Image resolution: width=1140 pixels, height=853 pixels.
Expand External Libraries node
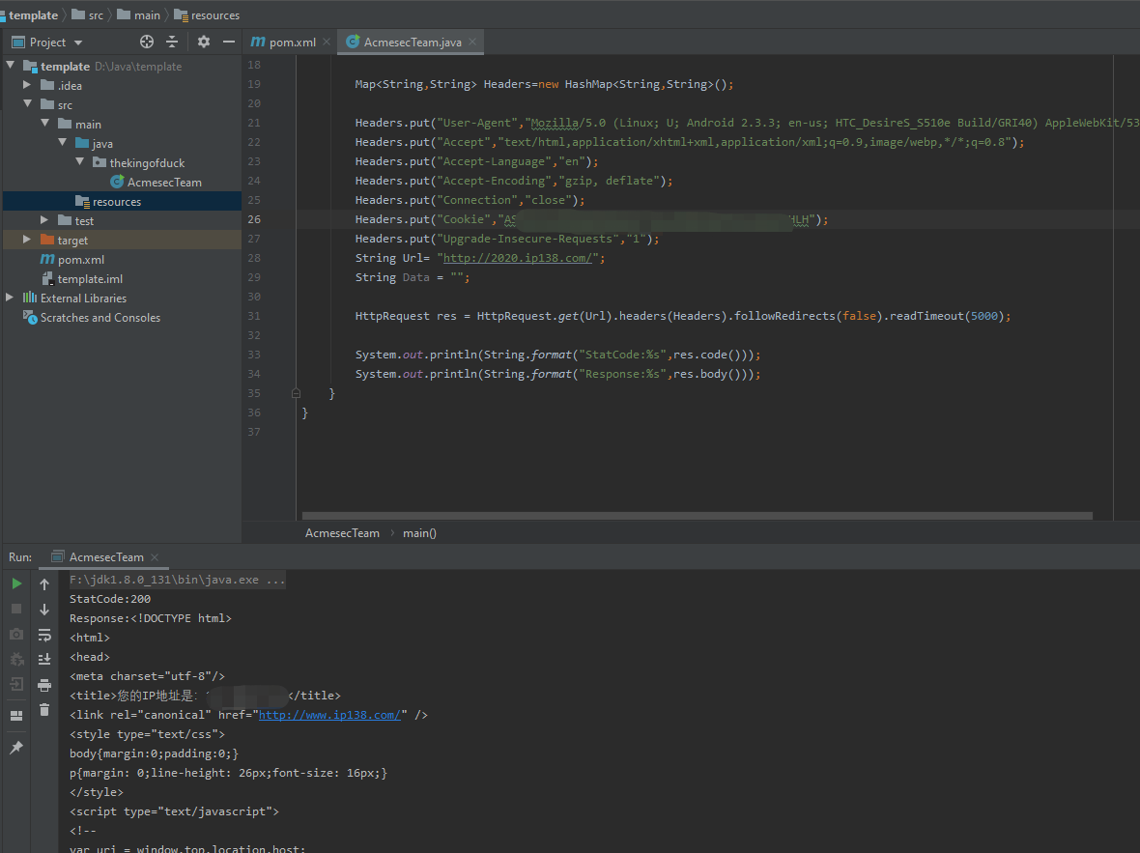(10, 298)
